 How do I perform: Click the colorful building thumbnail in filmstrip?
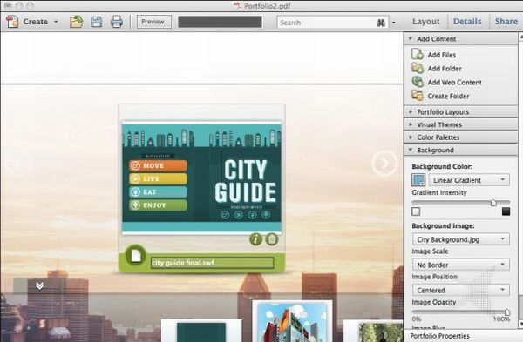pyautogui.click(x=292, y=321)
